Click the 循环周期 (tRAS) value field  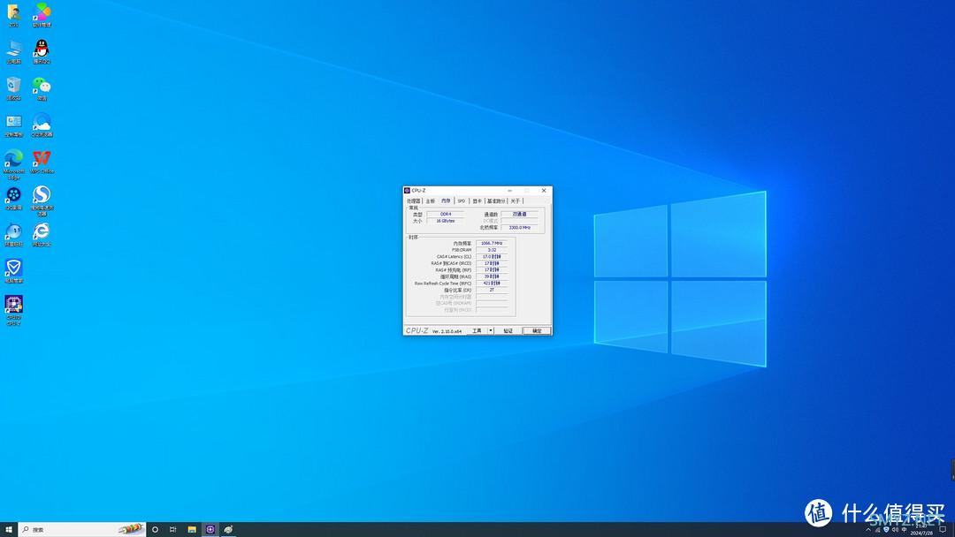492,276
